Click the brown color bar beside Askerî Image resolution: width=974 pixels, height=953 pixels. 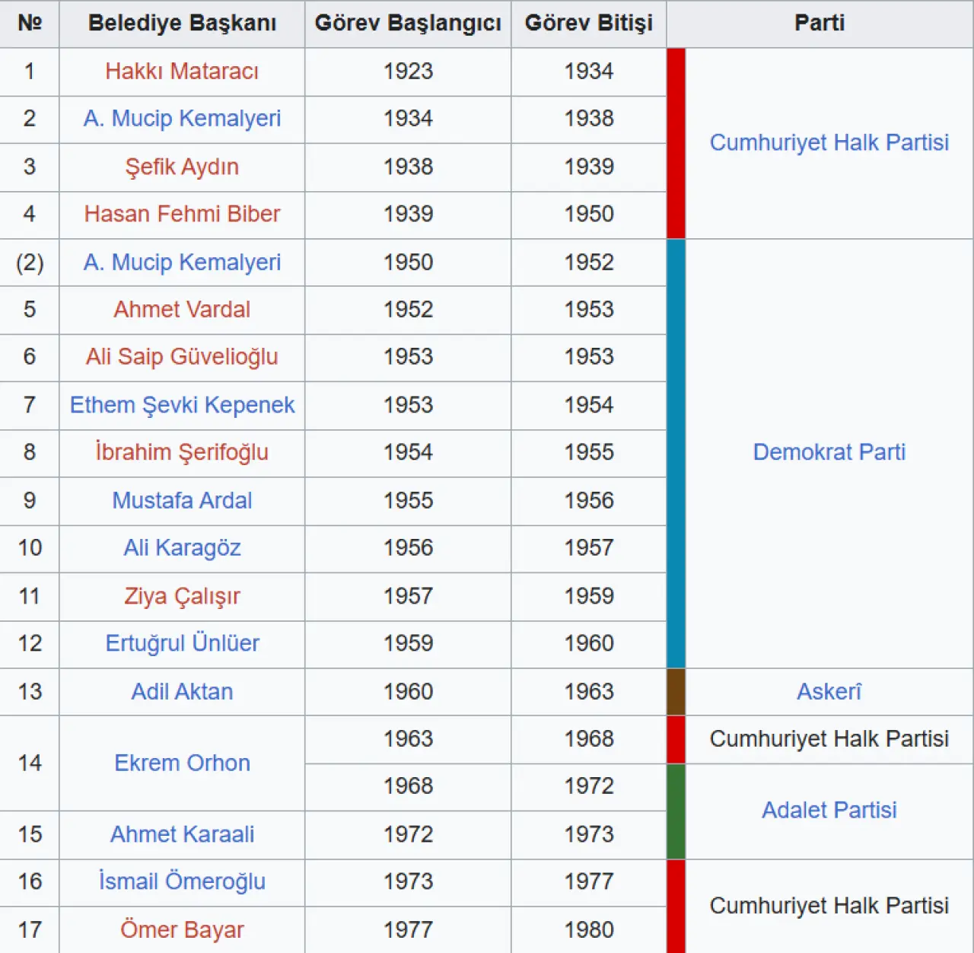[676, 692]
